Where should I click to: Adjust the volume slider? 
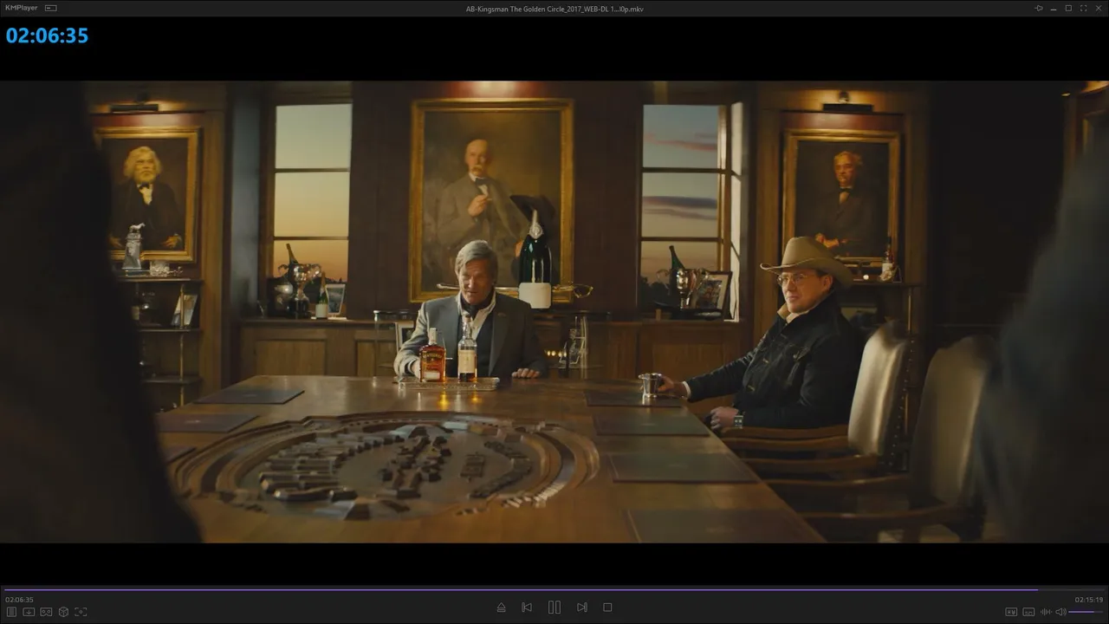tap(1086, 612)
